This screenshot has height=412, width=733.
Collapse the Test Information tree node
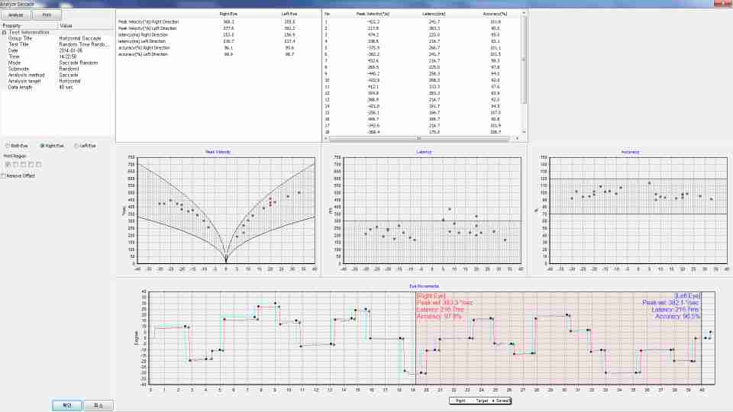point(5,32)
